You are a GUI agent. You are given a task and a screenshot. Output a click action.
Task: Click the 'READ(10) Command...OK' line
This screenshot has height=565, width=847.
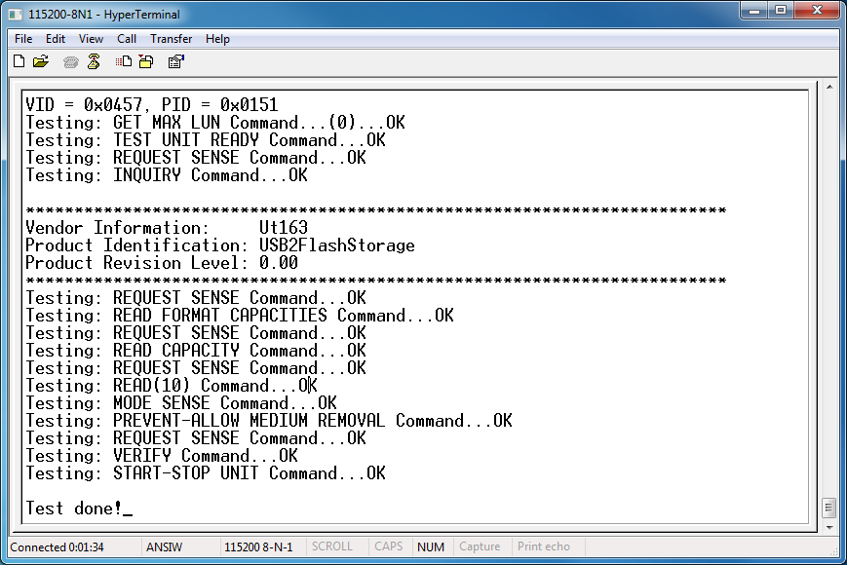click(x=172, y=386)
